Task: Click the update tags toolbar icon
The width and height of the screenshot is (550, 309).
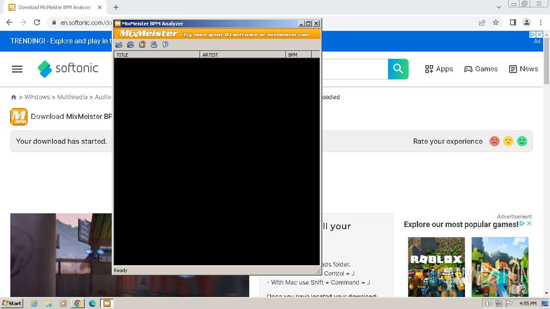Action: [142, 45]
